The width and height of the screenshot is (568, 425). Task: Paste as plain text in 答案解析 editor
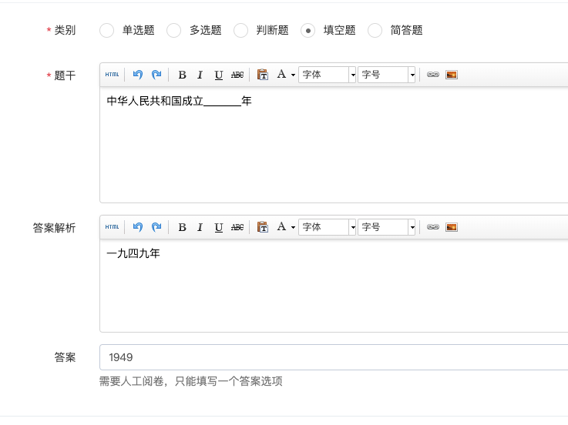(x=263, y=227)
